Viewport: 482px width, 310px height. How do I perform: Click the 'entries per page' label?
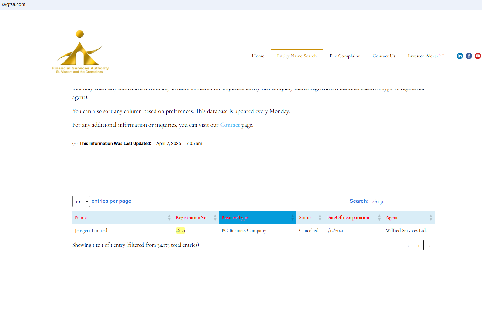111,201
